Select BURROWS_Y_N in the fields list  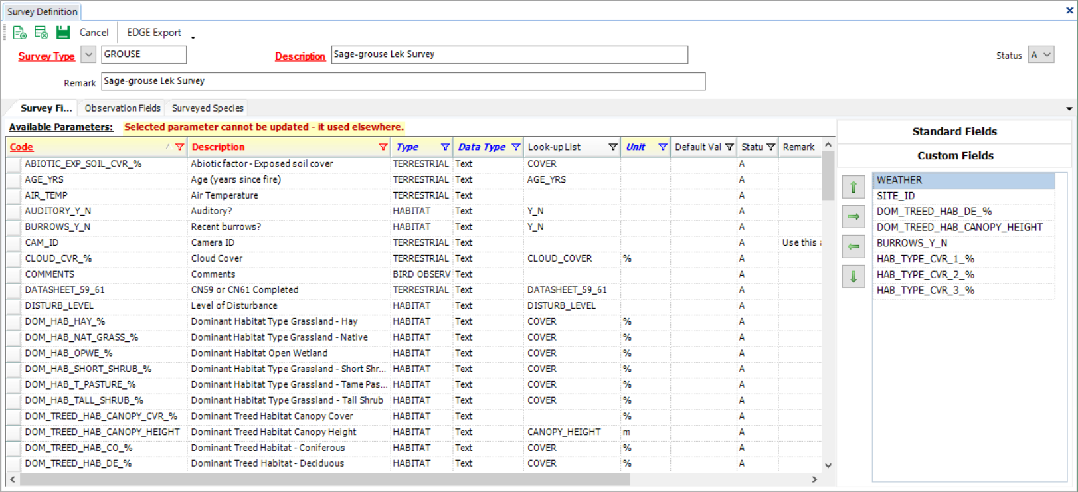tap(964, 243)
